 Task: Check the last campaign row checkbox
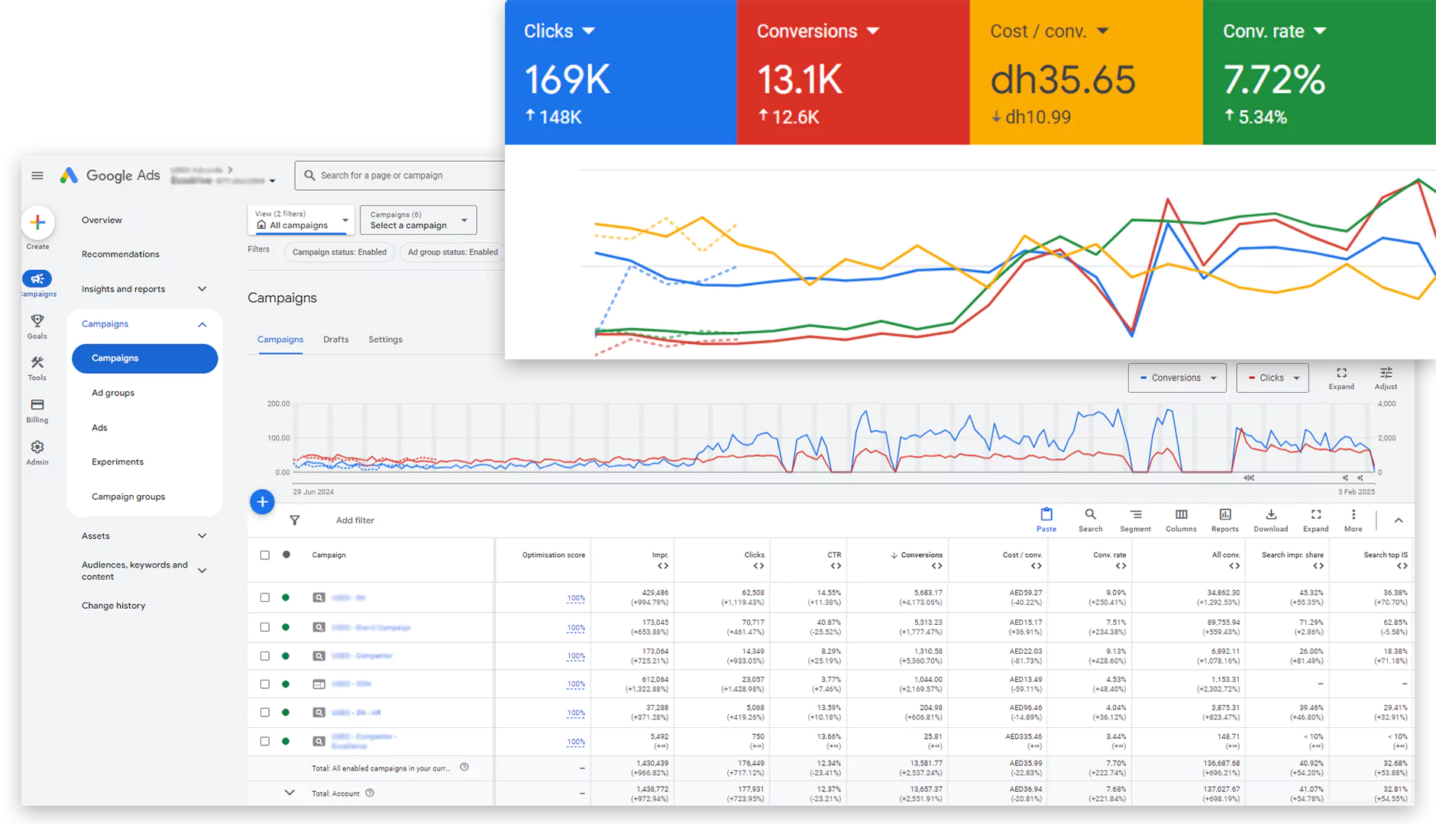click(x=265, y=742)
